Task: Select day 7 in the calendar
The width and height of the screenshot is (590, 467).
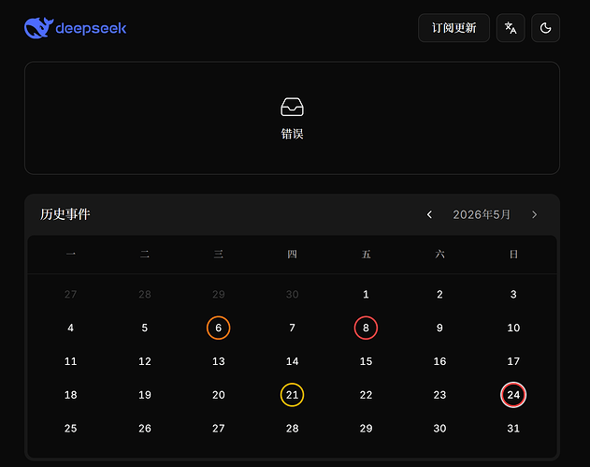Action: point(292,328)
